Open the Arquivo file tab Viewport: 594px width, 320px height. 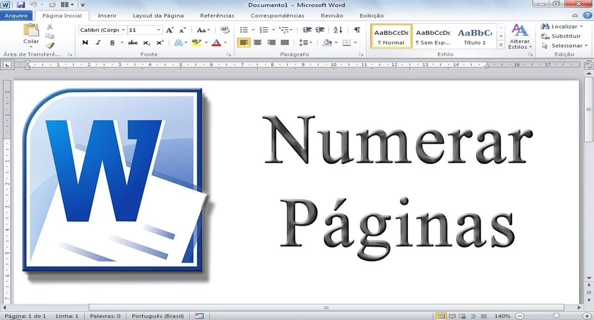pyautogui.click(x=16, y=15)
